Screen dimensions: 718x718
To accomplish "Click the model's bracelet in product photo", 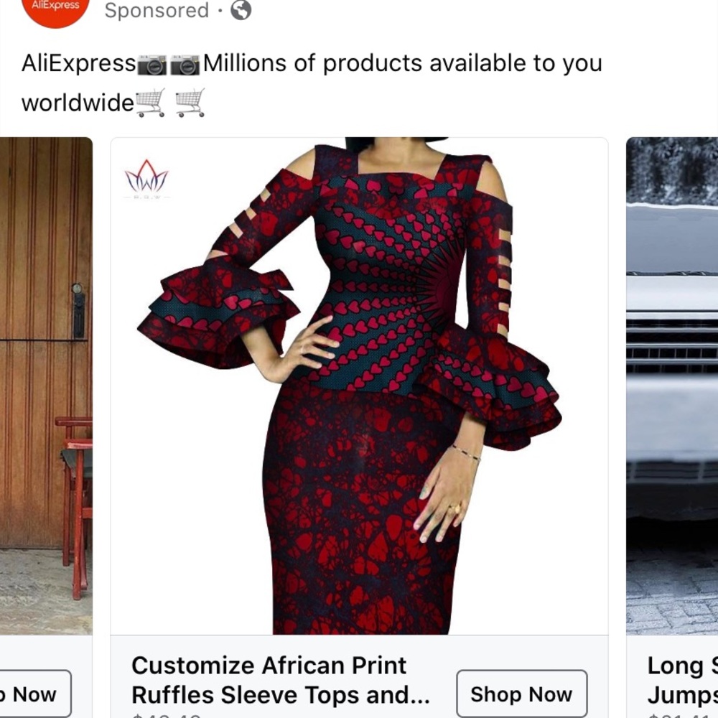I will 465,452.
